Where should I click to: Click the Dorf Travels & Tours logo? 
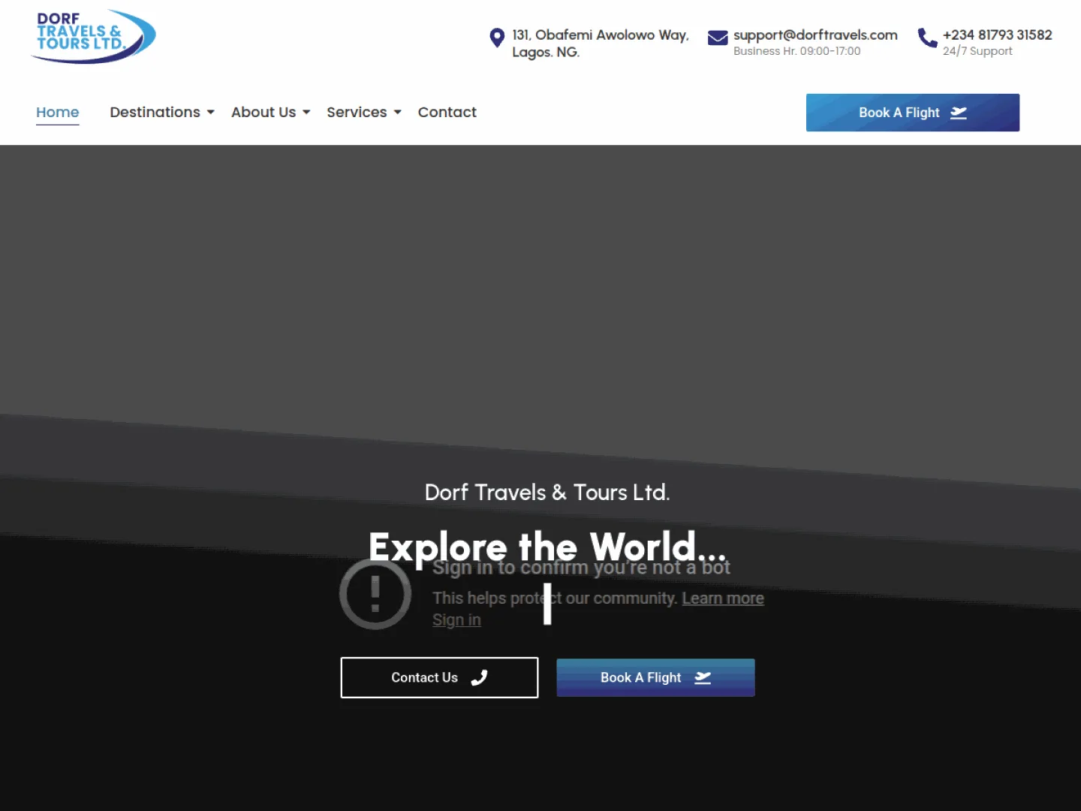pos(93,36)
